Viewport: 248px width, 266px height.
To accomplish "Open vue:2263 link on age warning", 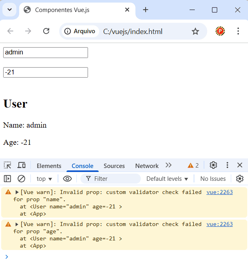I will click(x=220, y=224).
